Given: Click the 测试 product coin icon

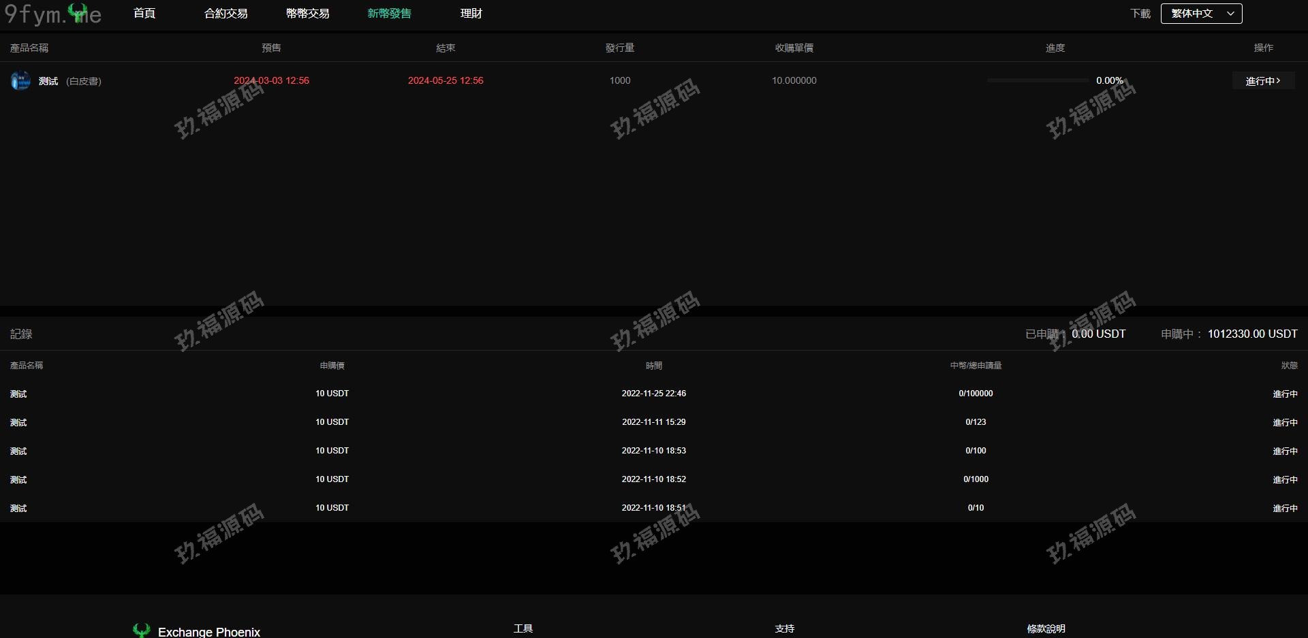Looking at the screenshot, I should point(20,81).
